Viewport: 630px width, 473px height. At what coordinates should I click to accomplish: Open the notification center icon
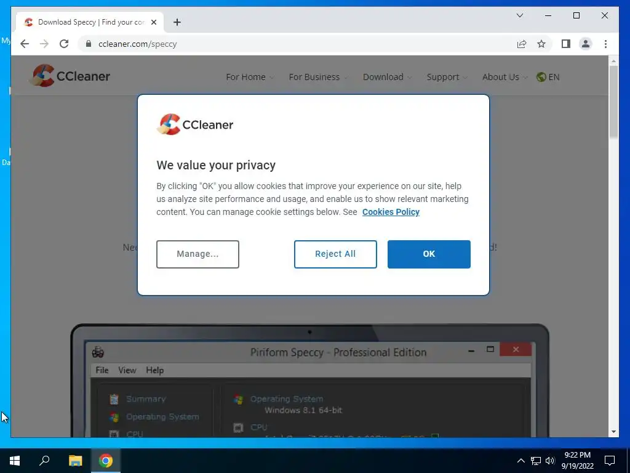pos(610,461)
